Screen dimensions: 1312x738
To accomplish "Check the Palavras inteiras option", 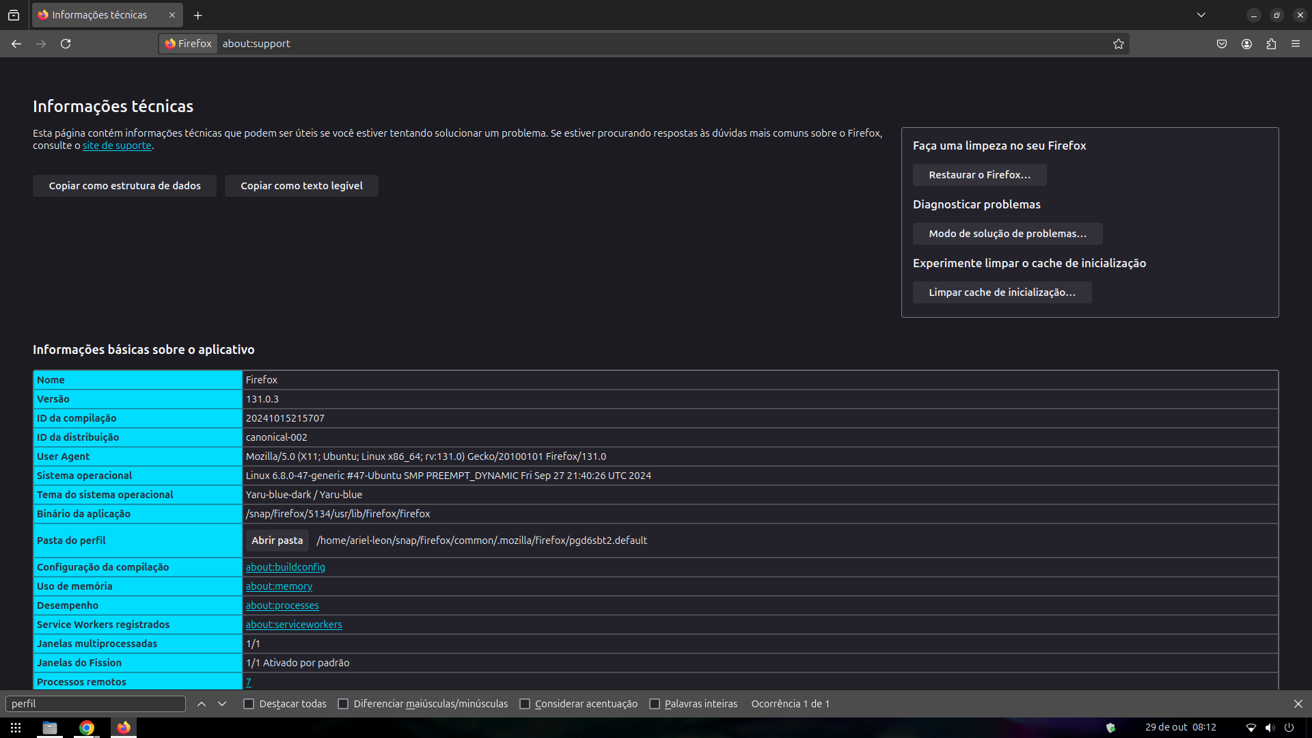I will [x=655, y=704].
